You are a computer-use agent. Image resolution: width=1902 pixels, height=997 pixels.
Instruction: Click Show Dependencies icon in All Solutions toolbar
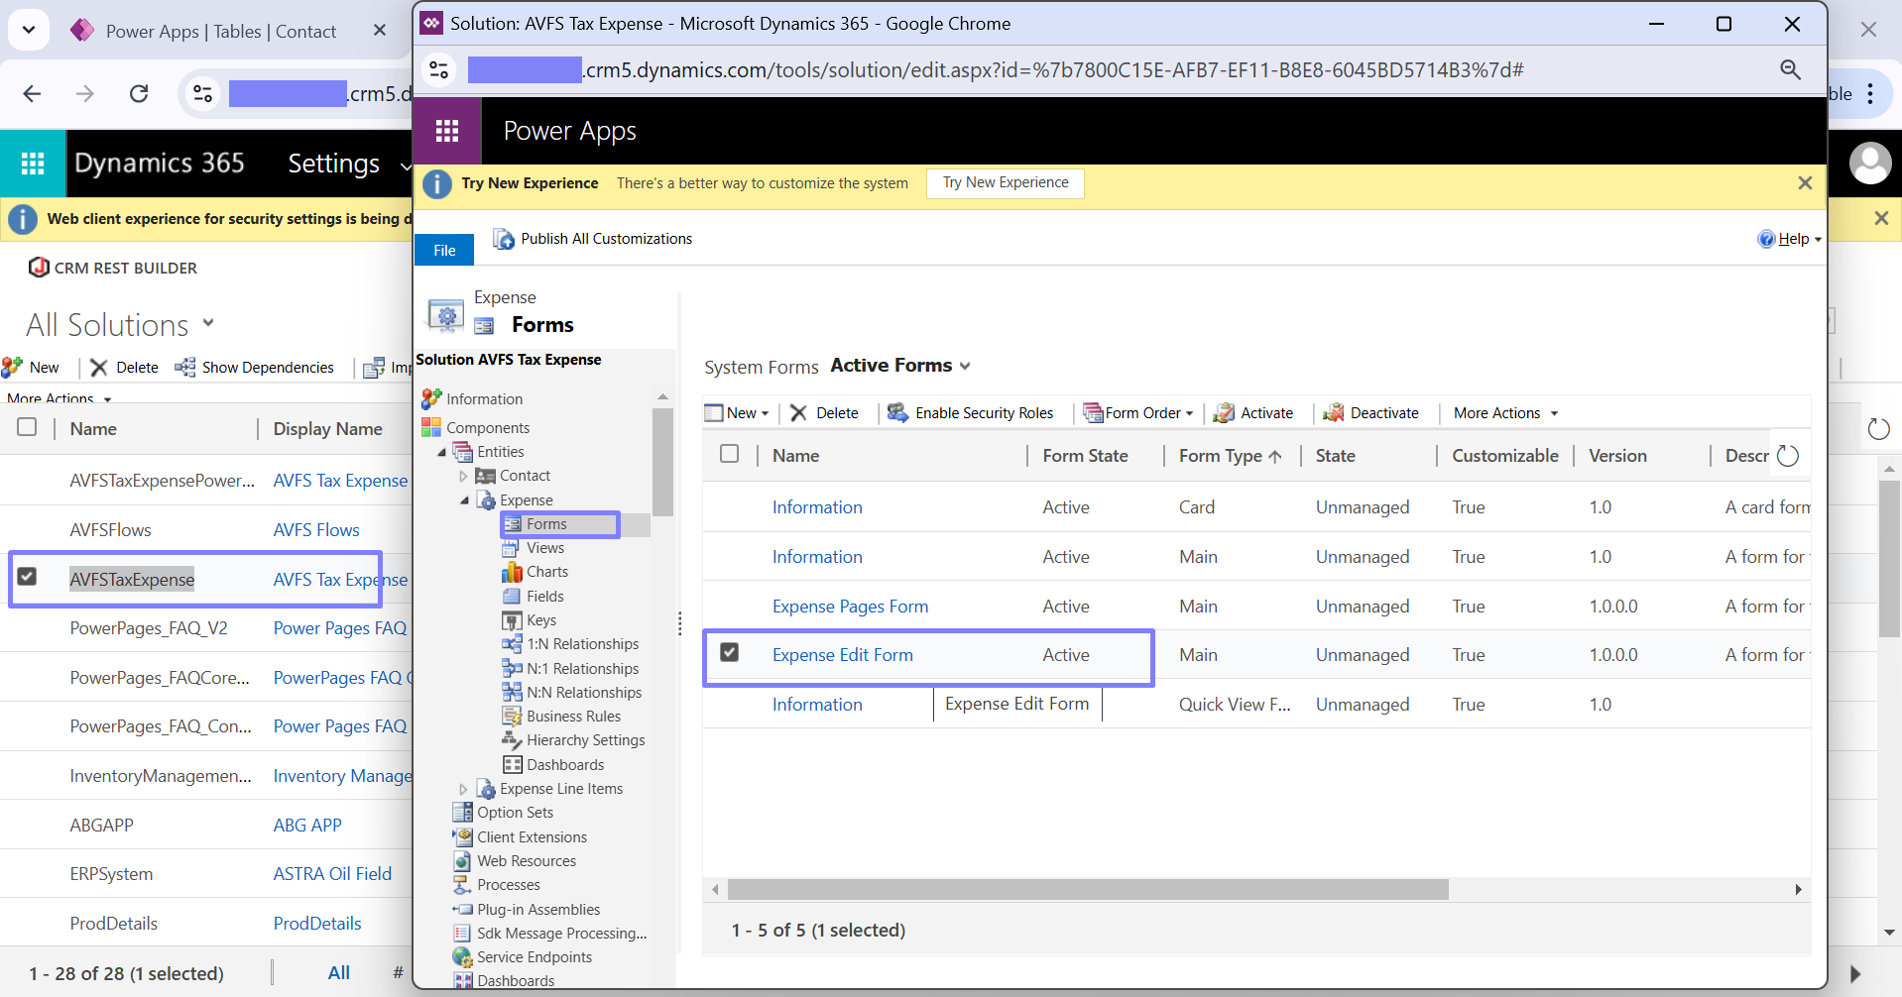pyautogui.click(x=184, y=368)
